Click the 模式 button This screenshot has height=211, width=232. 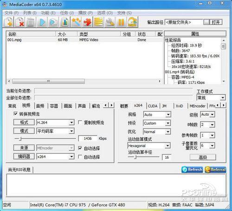coord(24,131)
